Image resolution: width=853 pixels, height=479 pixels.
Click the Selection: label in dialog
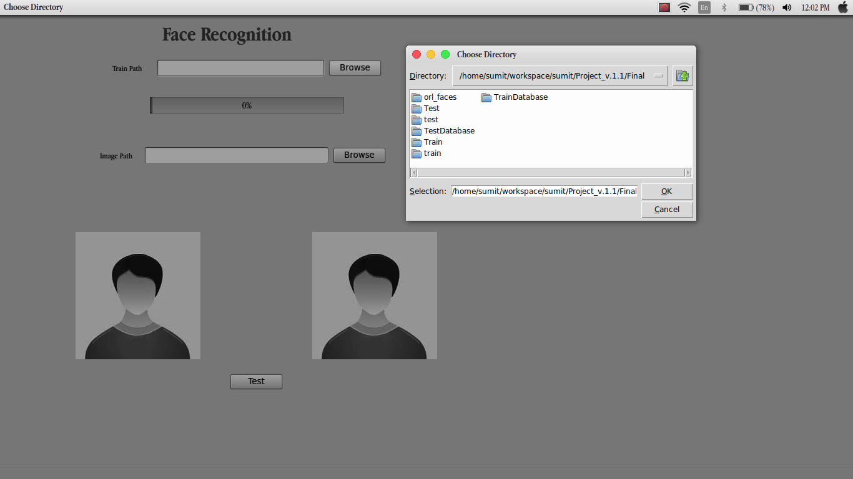click(x=428, y=191)
